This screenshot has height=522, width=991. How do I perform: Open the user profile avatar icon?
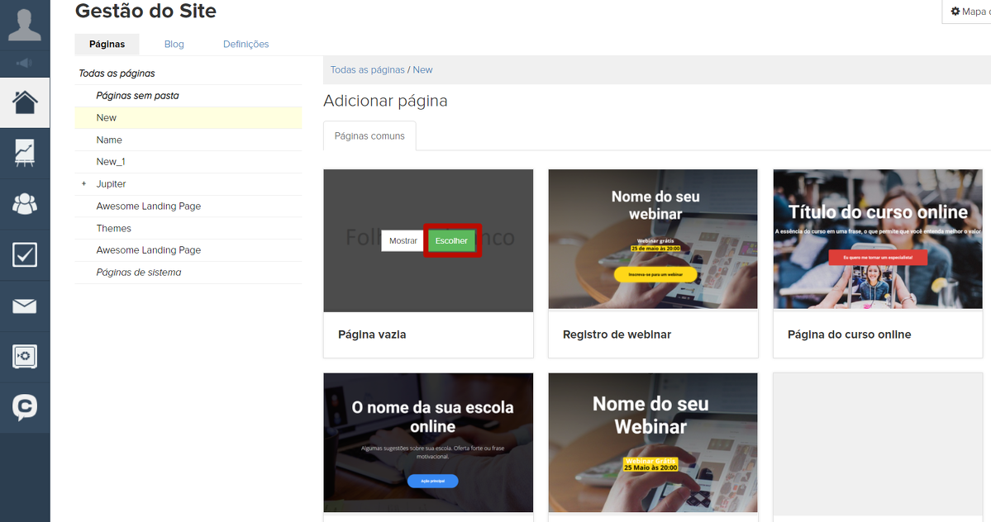click(x=25, y=23)
